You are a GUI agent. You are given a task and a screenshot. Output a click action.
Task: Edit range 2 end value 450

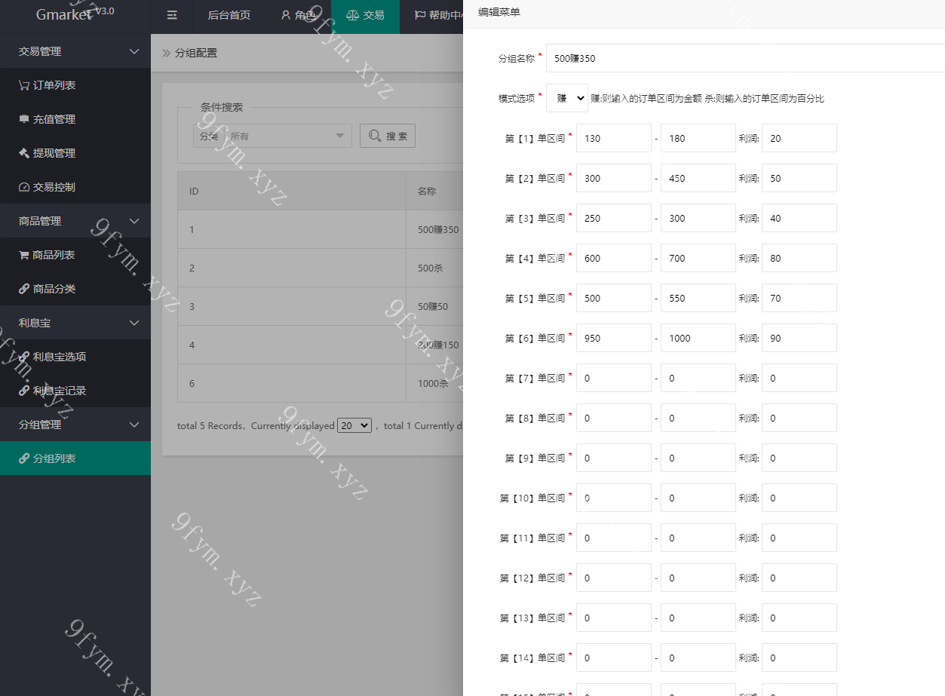[698, 178]
